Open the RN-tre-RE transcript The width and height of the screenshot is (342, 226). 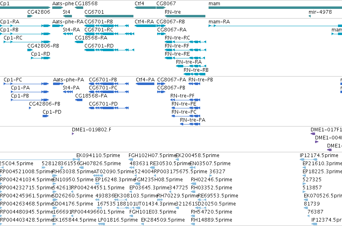tap(185, 58)
